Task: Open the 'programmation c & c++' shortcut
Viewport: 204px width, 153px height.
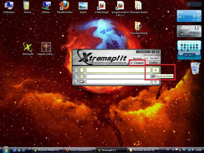Action: click(120, 9)
